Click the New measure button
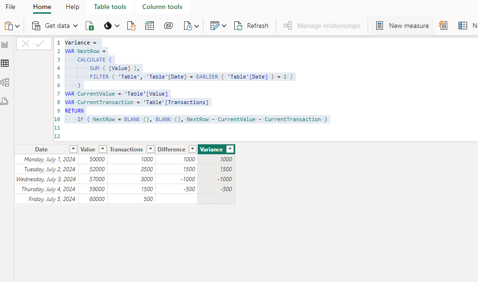478x282 pixels. tap(402, 26)
